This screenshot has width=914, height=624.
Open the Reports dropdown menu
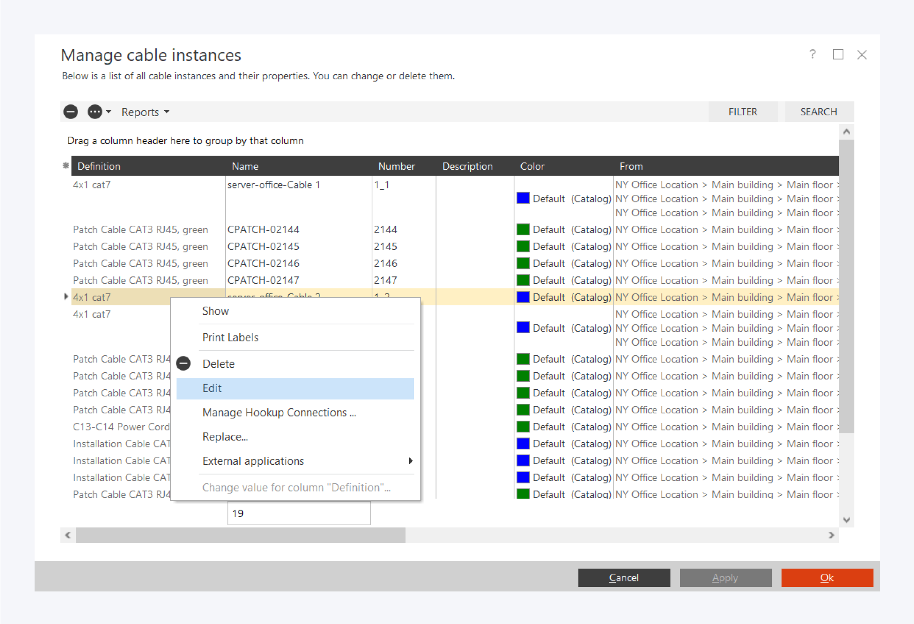(145, 112)
